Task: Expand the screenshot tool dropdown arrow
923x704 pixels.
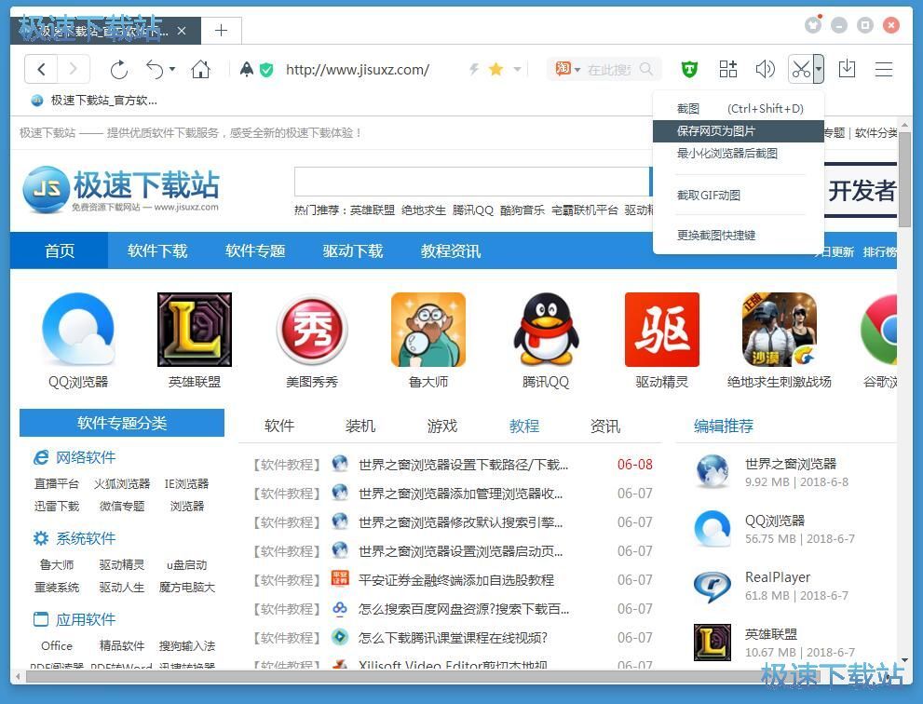Action: [818, 69]
